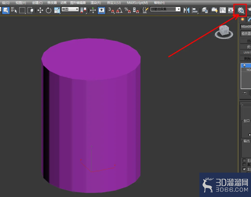
Task: Open the Create (C) menu
Action: point(37,3)
